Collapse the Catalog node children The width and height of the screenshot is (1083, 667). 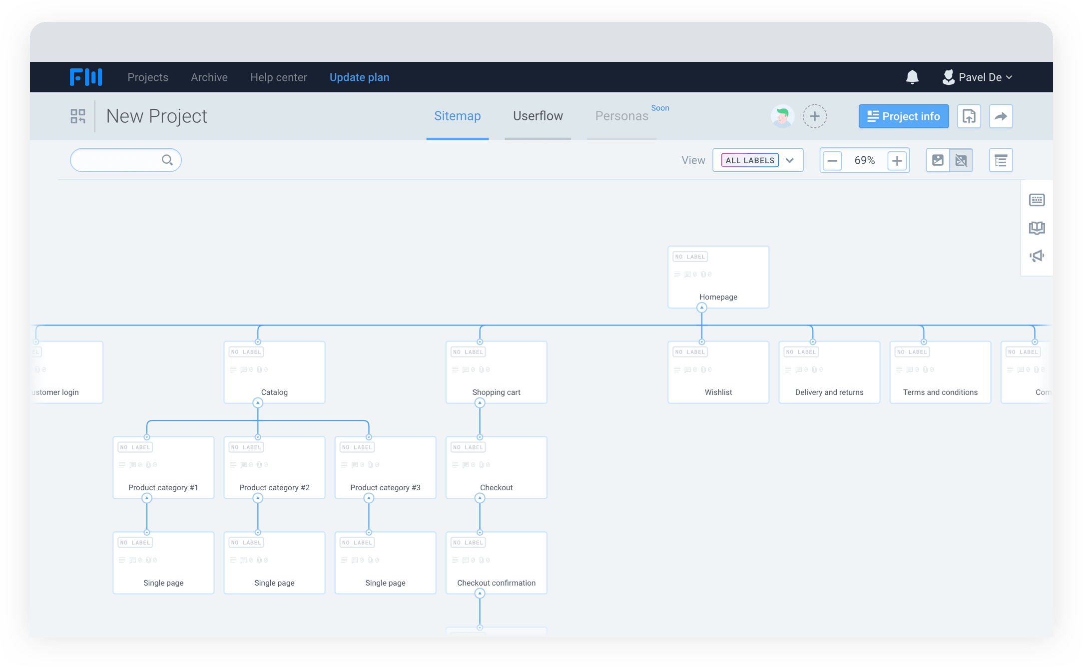[258, 403]
